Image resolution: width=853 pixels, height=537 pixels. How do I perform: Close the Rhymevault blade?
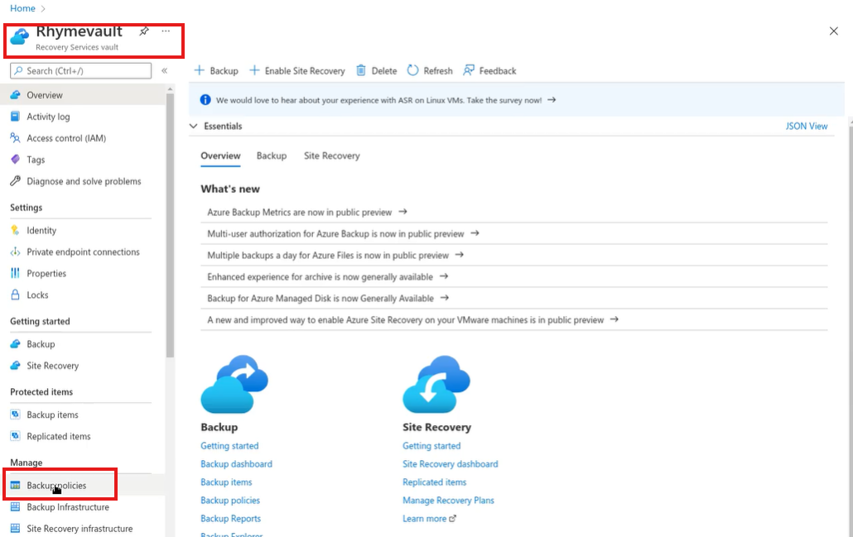pyautogui.click(x=833, y=31)
